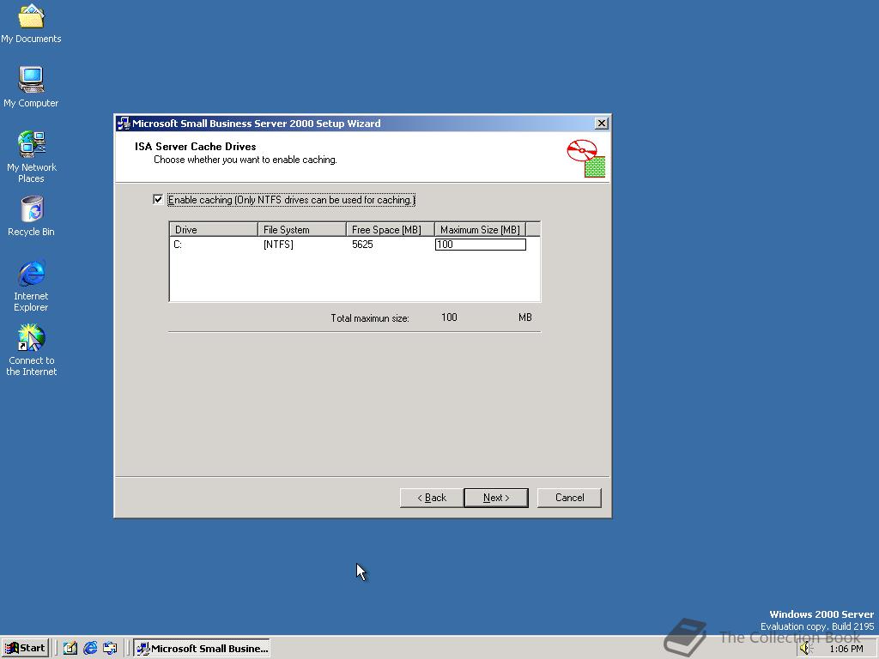This screenshot has width=879, height=659.
Task: Click the Maximum Size [MB] column header
Action: coord(481,229)
